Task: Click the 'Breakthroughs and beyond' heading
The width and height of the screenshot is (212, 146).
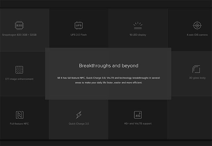Action: (109, 66)
